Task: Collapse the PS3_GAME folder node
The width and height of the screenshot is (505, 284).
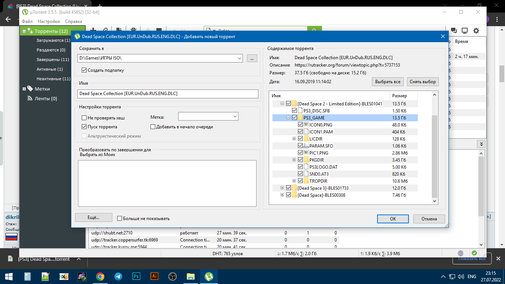Action: tap(288, 118)
